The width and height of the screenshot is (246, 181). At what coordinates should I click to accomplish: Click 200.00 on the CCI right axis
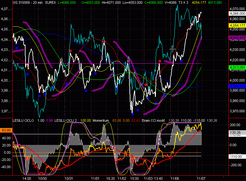pyautogui.click(x=235, y=125)
